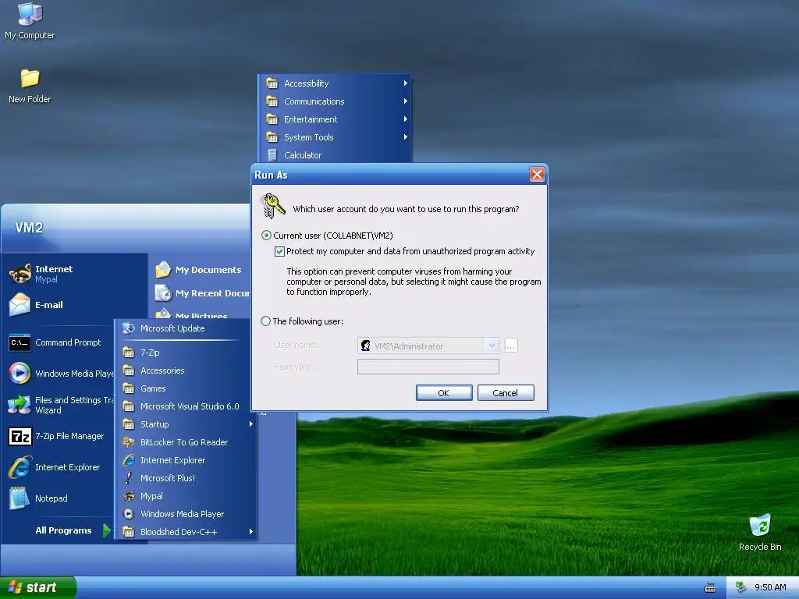Open the E-mail envelope icon
Screen dimensions: 799x599
tap(20, 305)
